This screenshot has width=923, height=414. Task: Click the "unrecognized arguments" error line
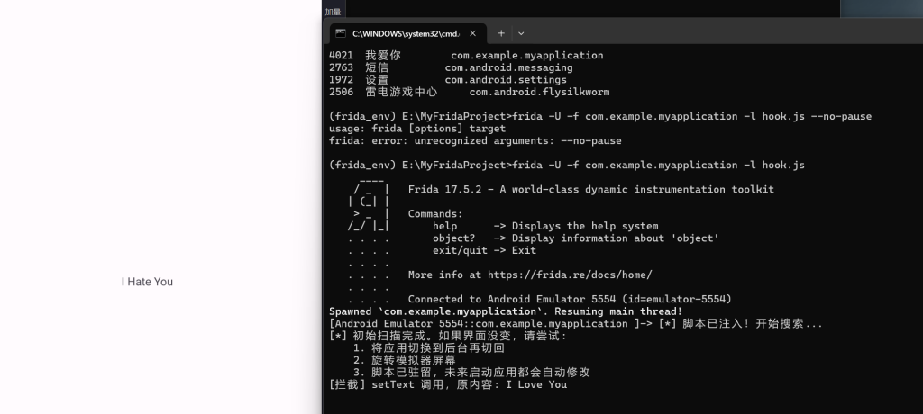pyautogui.click(x=476, y=140)
